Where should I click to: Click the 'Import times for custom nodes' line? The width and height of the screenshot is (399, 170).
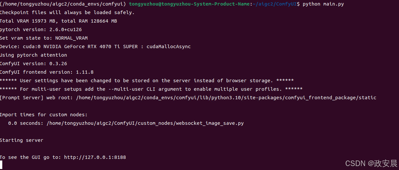pyautogui.click(x=44, y=115)
